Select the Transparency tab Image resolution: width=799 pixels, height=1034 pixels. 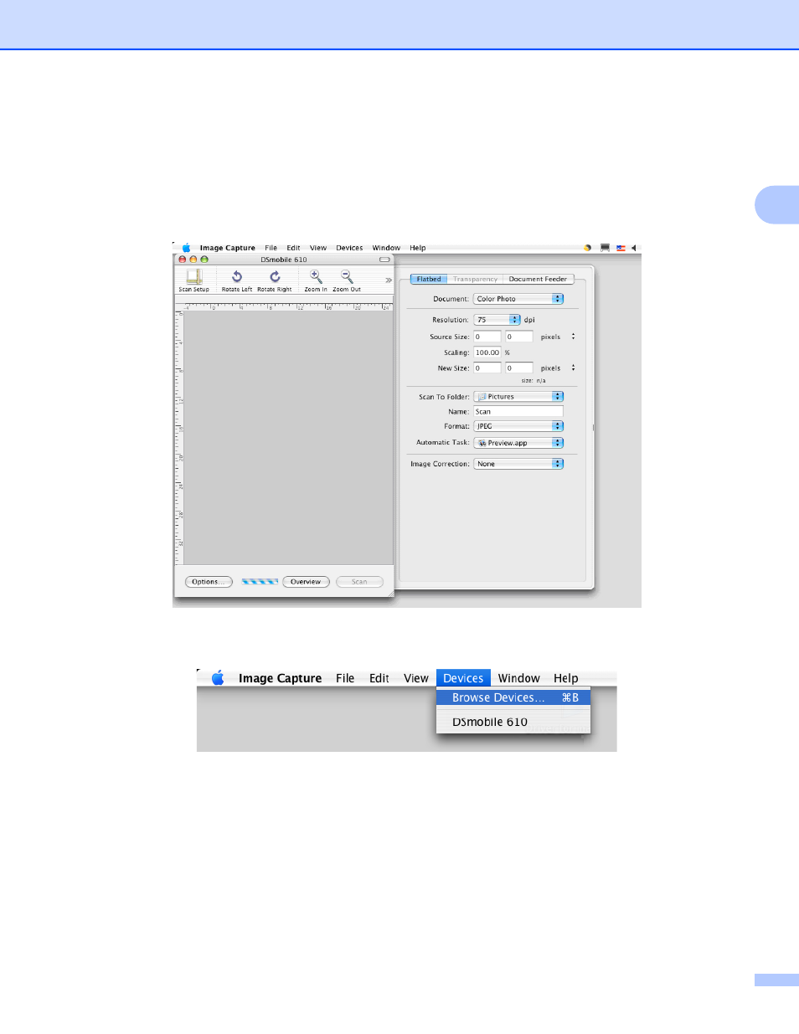(475, 279)
